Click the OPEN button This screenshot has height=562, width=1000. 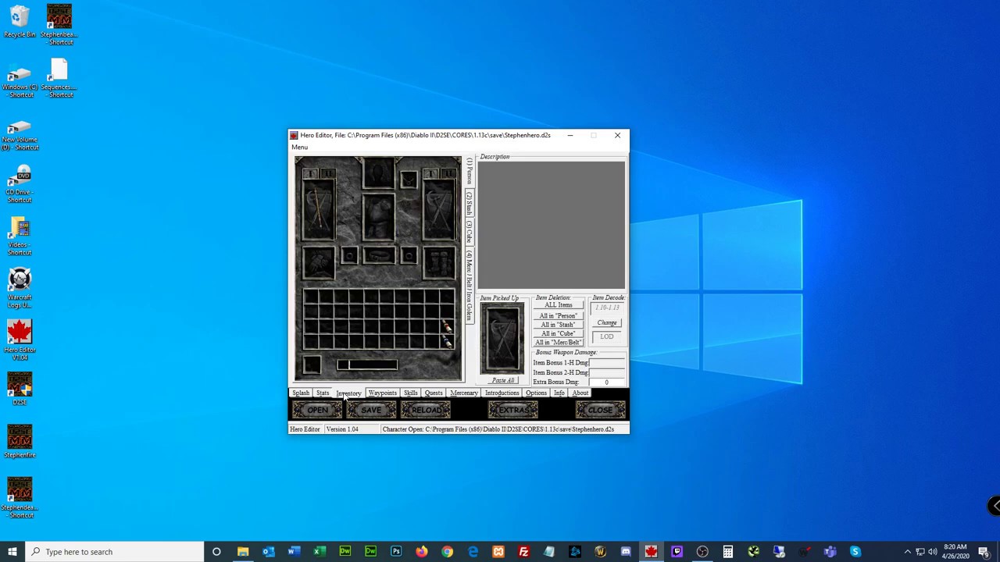[317, 410]
